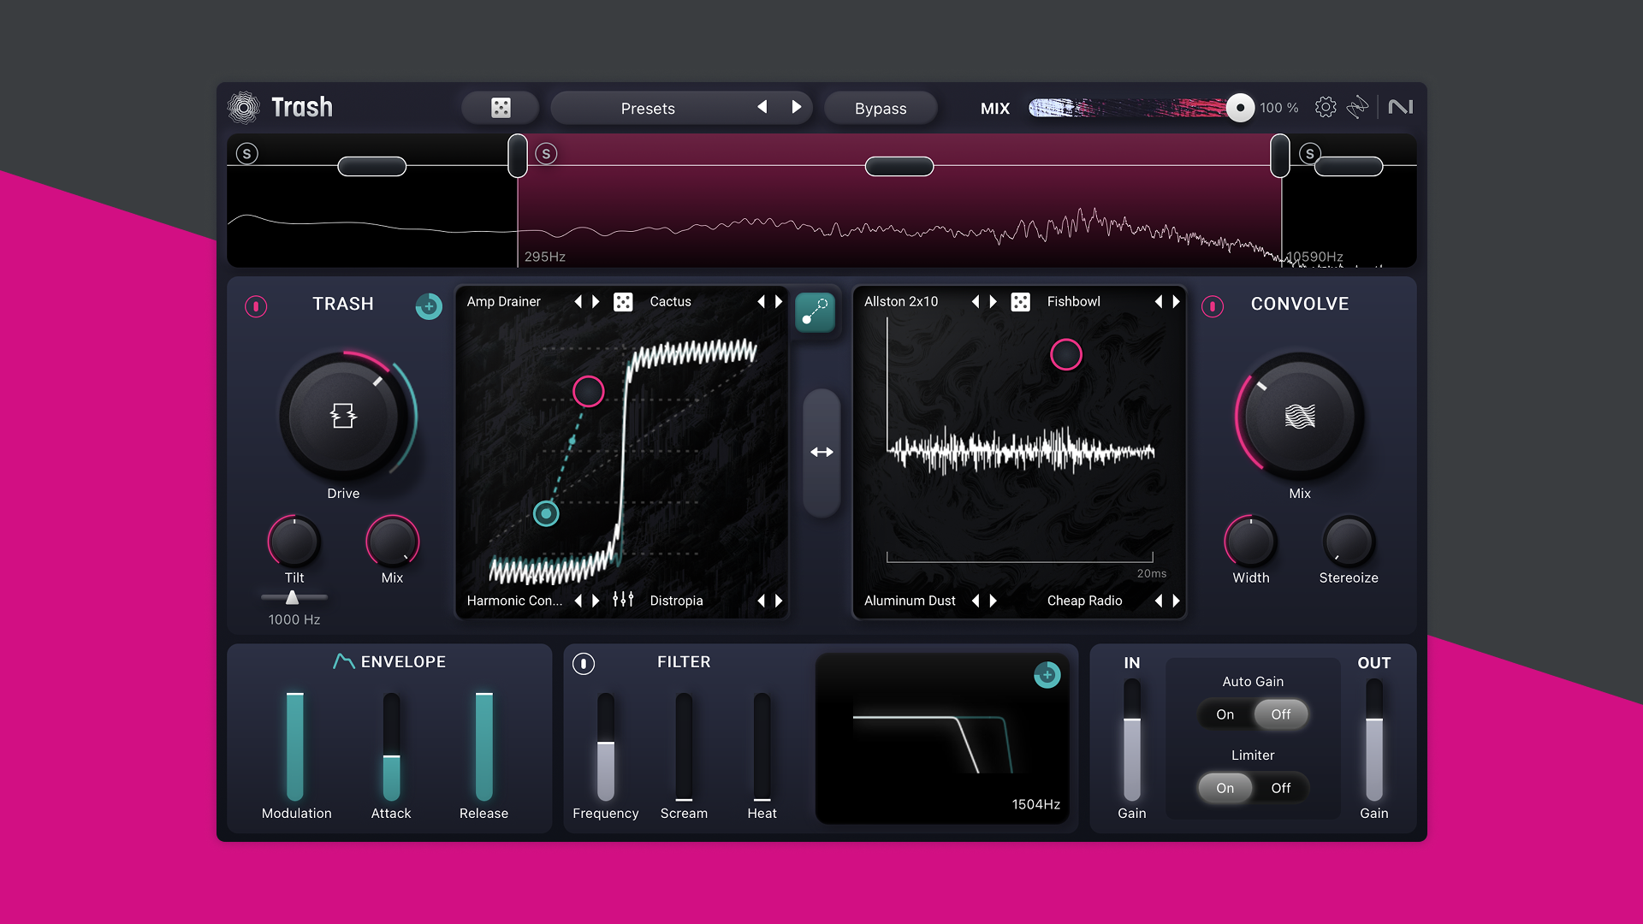The height and width of the screenshot is (924, 1643).
Task: Solo the middle frequency band
Action: tap(546, 154)
